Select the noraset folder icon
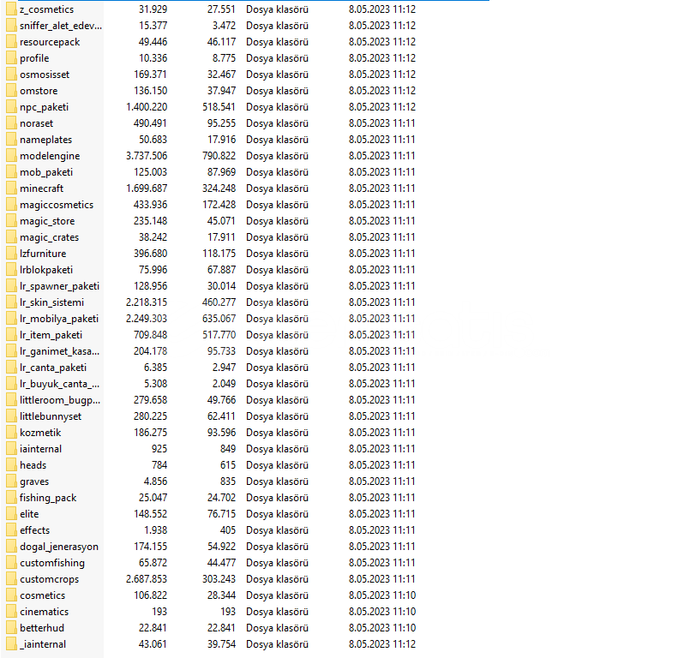The width and height of the screenshot is (696, 658). (x=11, y=123)
